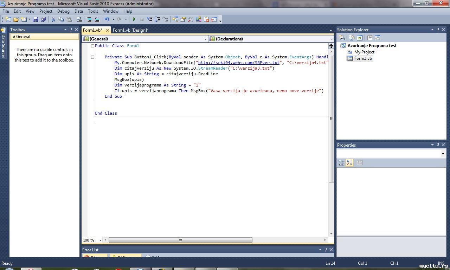
Task: Switch to Form1.vb [Design] tab
Action: 130,30
